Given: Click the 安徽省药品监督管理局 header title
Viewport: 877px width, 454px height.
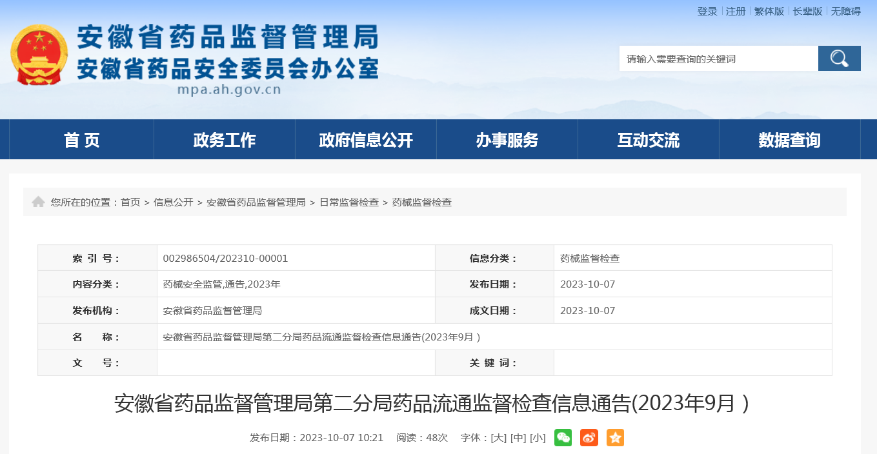Looking at the screenshot, I should 228,38.
